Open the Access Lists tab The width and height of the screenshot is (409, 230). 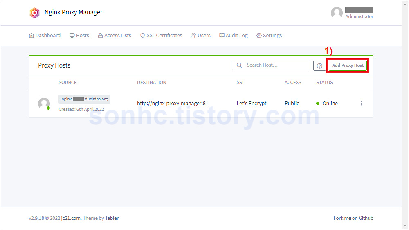115,36
